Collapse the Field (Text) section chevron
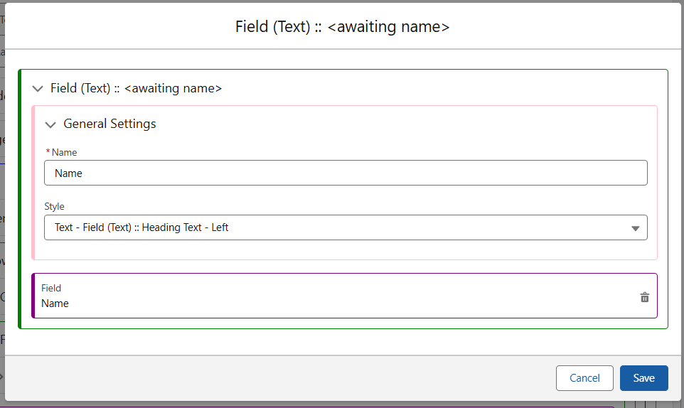This screenshot has height=408, width=684. tap(38, 89)
